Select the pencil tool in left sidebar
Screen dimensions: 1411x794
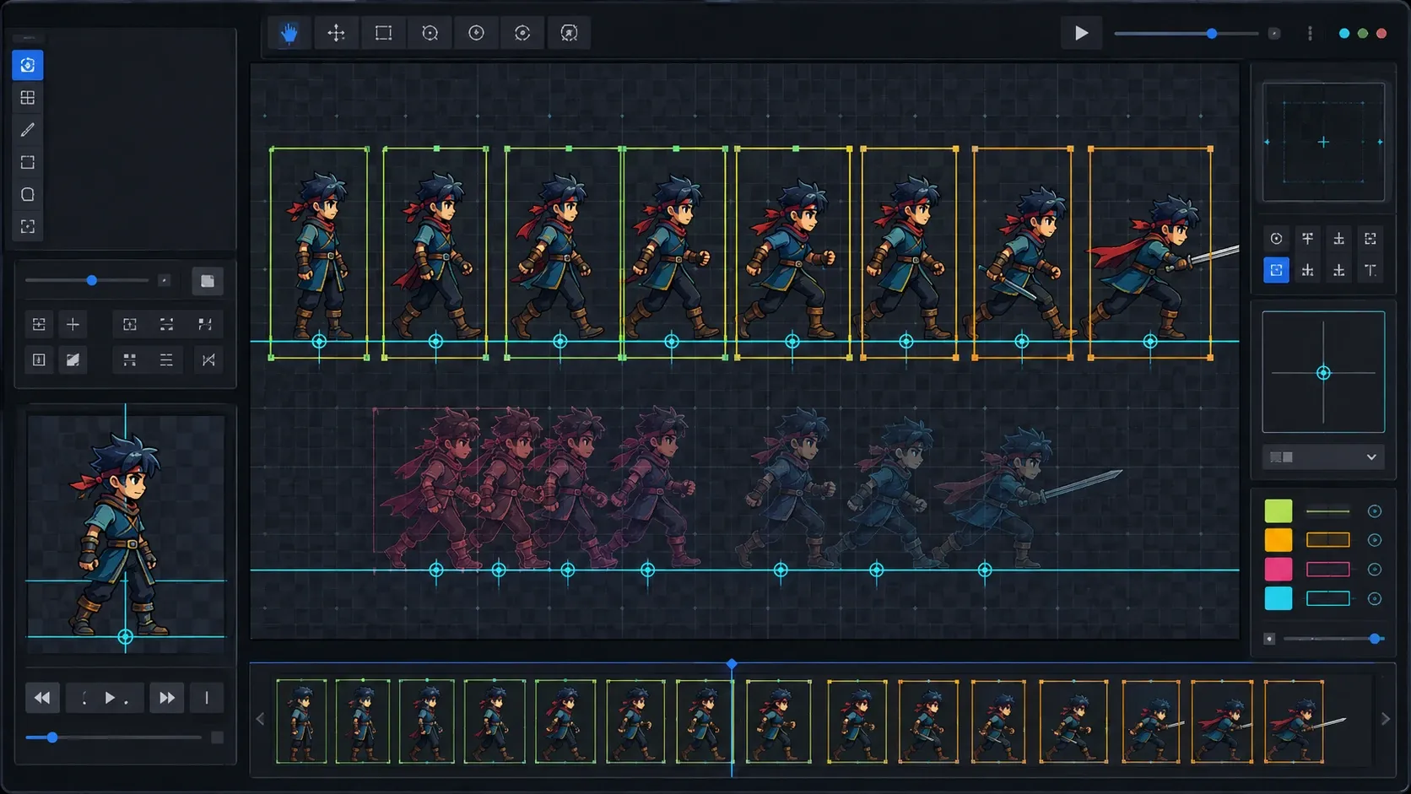click(x=28, y=130)
